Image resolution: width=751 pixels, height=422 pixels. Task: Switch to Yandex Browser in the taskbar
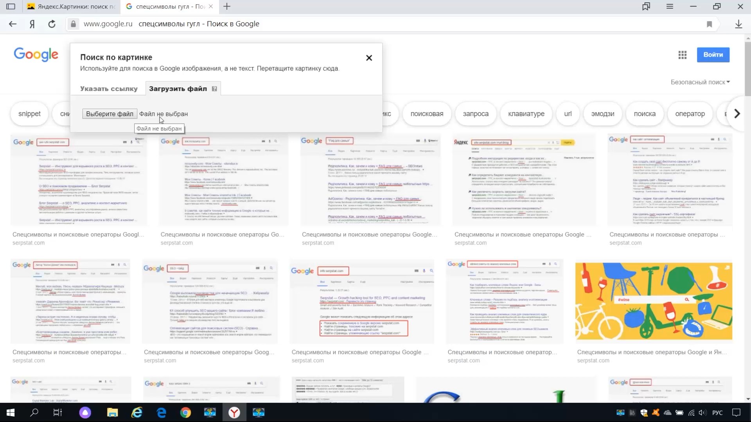[234, 413]
